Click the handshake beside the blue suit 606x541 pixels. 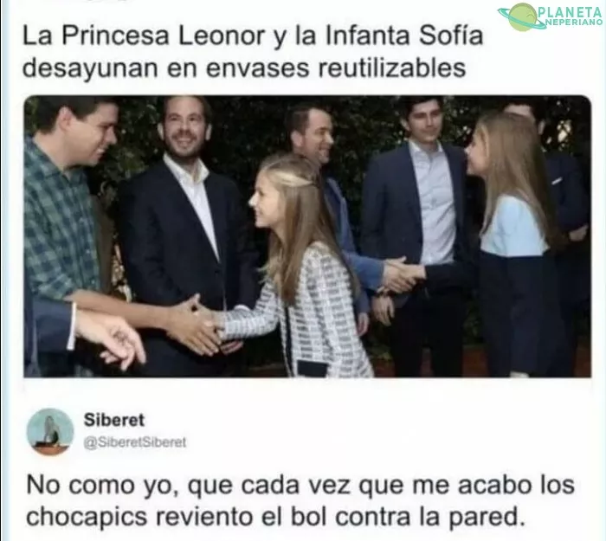(402, 274)
